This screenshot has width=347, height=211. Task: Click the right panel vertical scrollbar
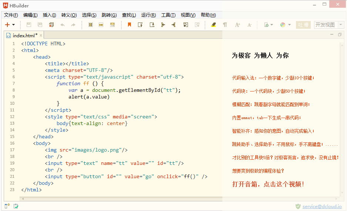coord(342,119)
